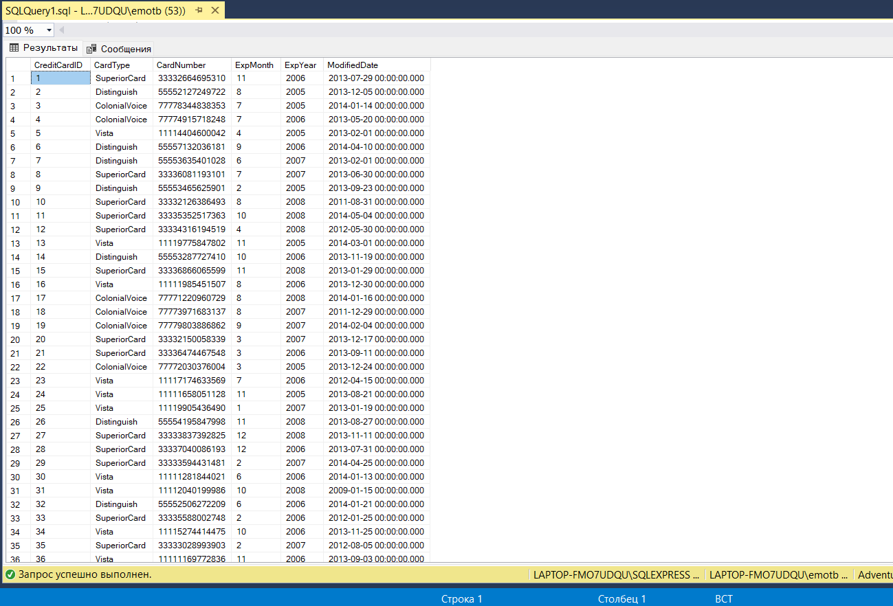Screen dimensions: 893x606
Task: Select the SQLQuery1.sql document tab
Action: pyautogui.click(x=96, y=11)
